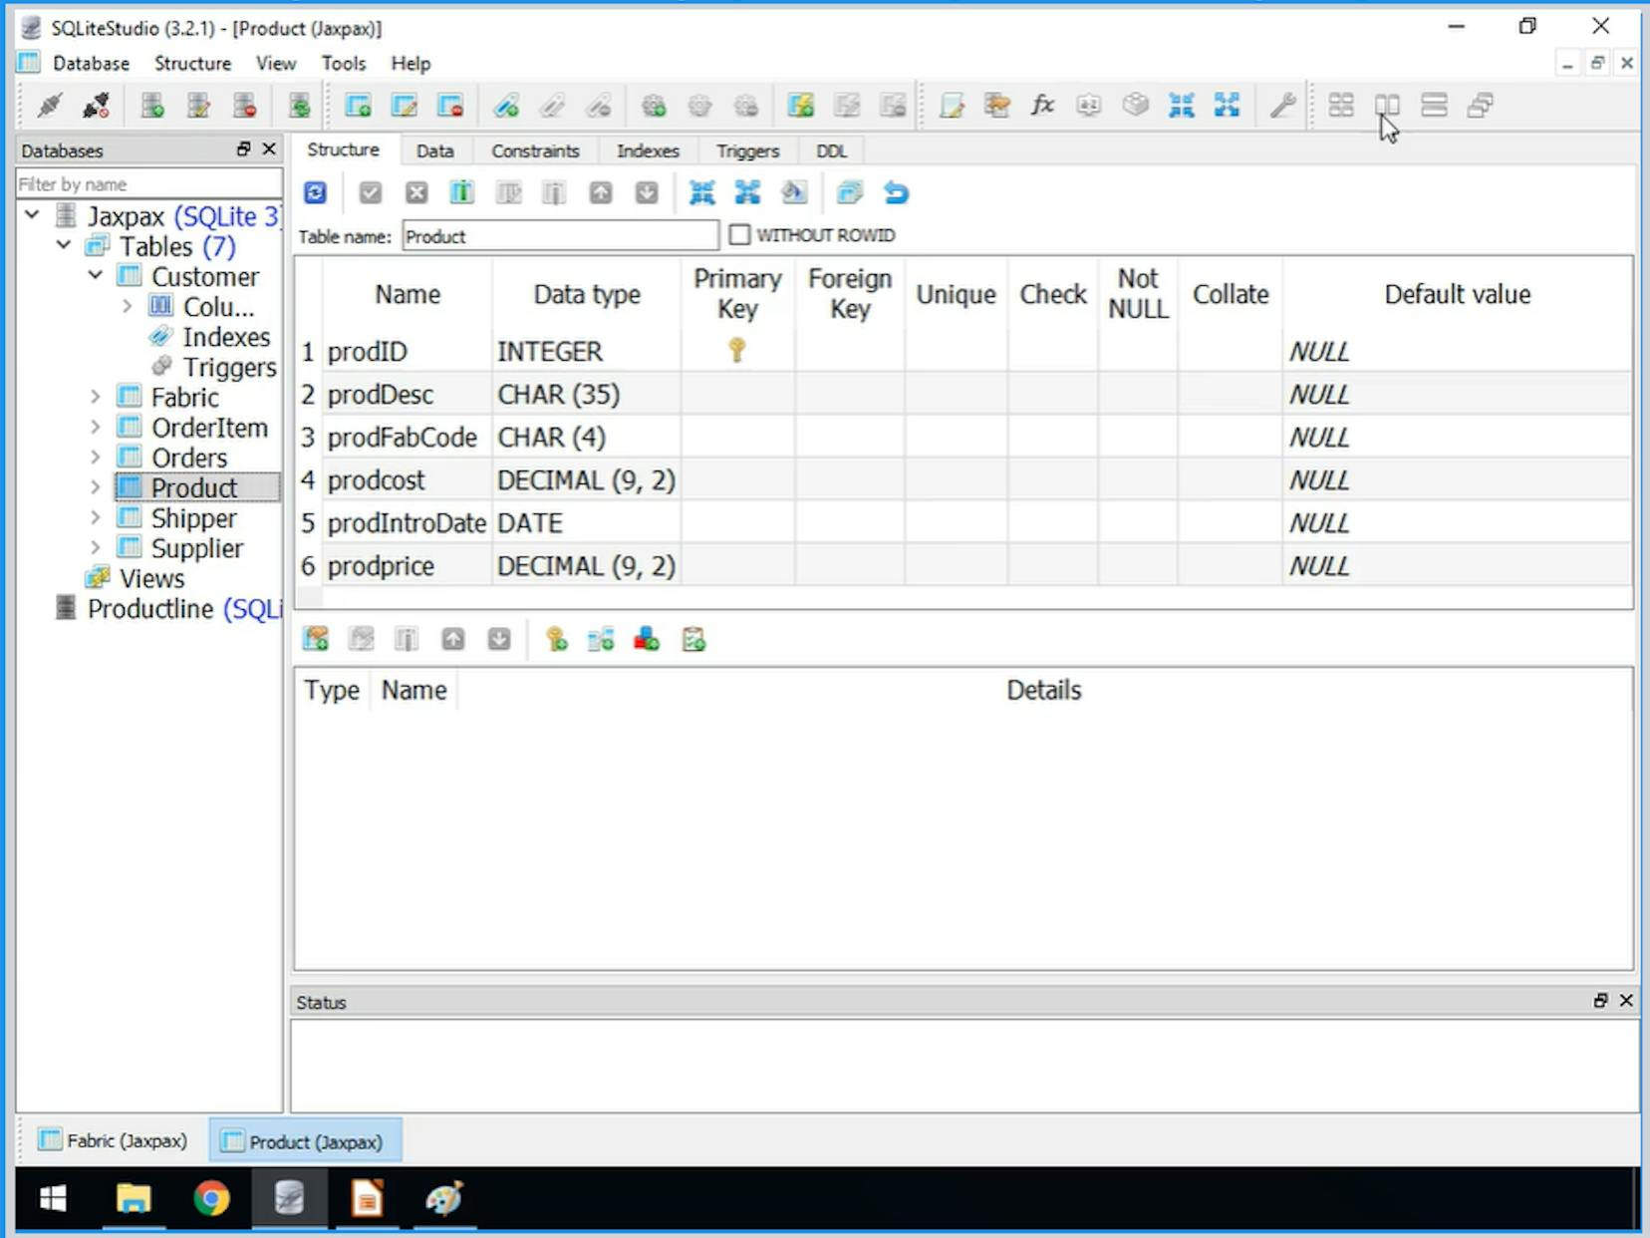Toggle Primary Key for prodDesc column
Screen dimensions: 1650x1238
(737, 394)
